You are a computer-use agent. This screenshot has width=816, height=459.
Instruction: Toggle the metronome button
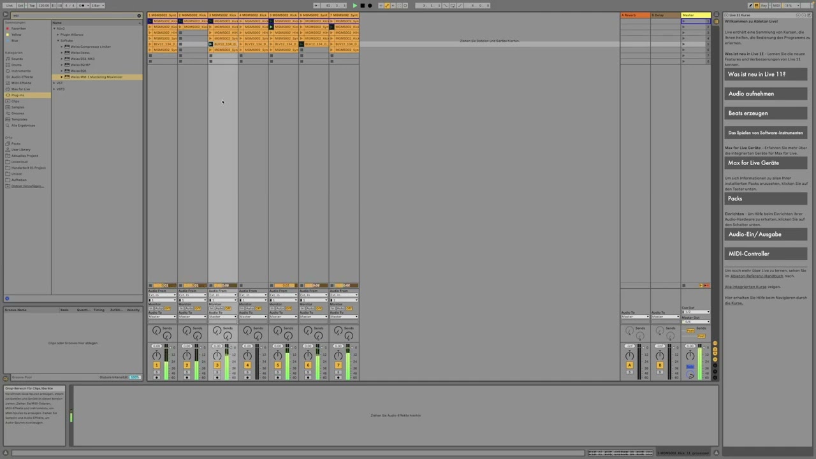82,6
